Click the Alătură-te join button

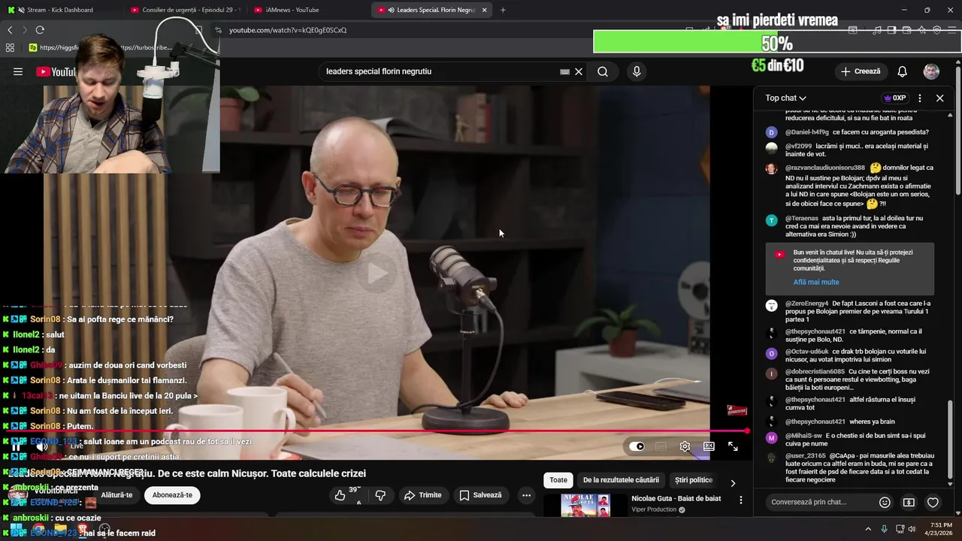[x=116, y=495]
